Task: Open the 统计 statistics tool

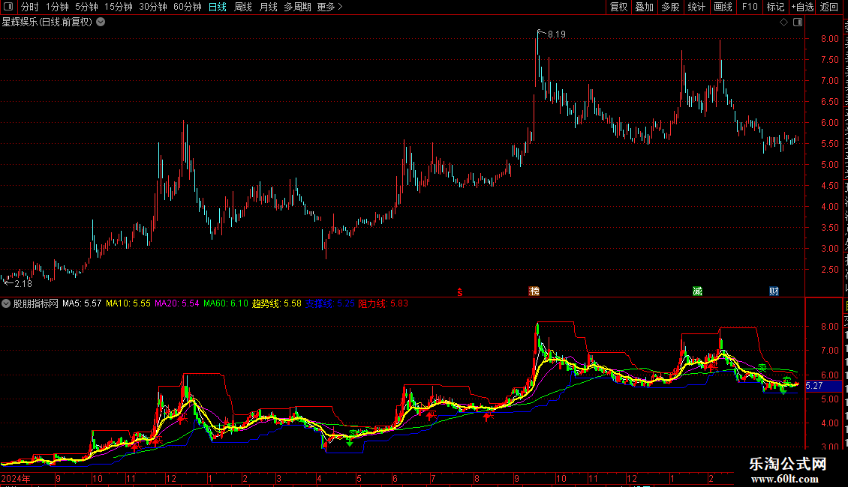Action: (x=696, y=7)
